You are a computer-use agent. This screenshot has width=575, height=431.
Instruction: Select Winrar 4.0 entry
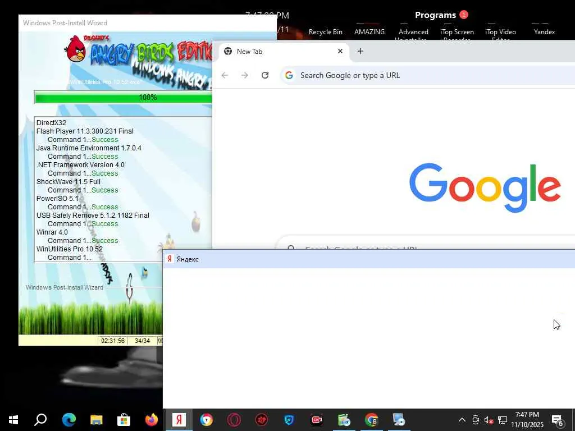coord(52,232)
